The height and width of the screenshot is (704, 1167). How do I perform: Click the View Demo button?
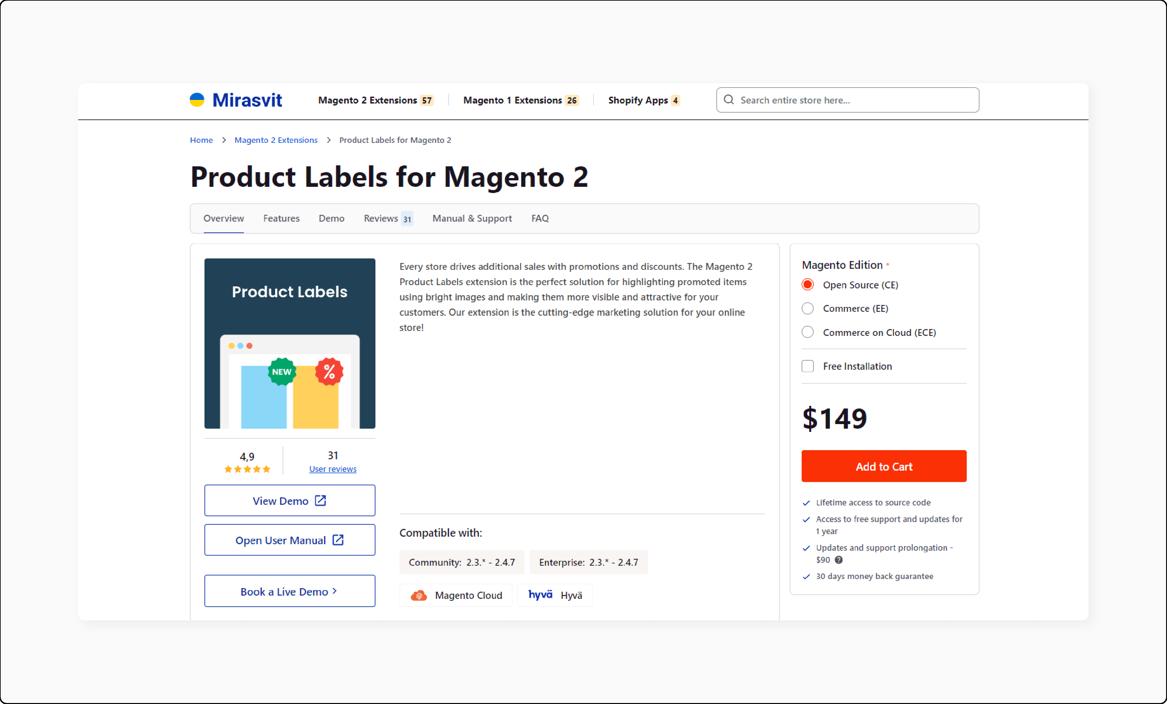pos(289,501)
